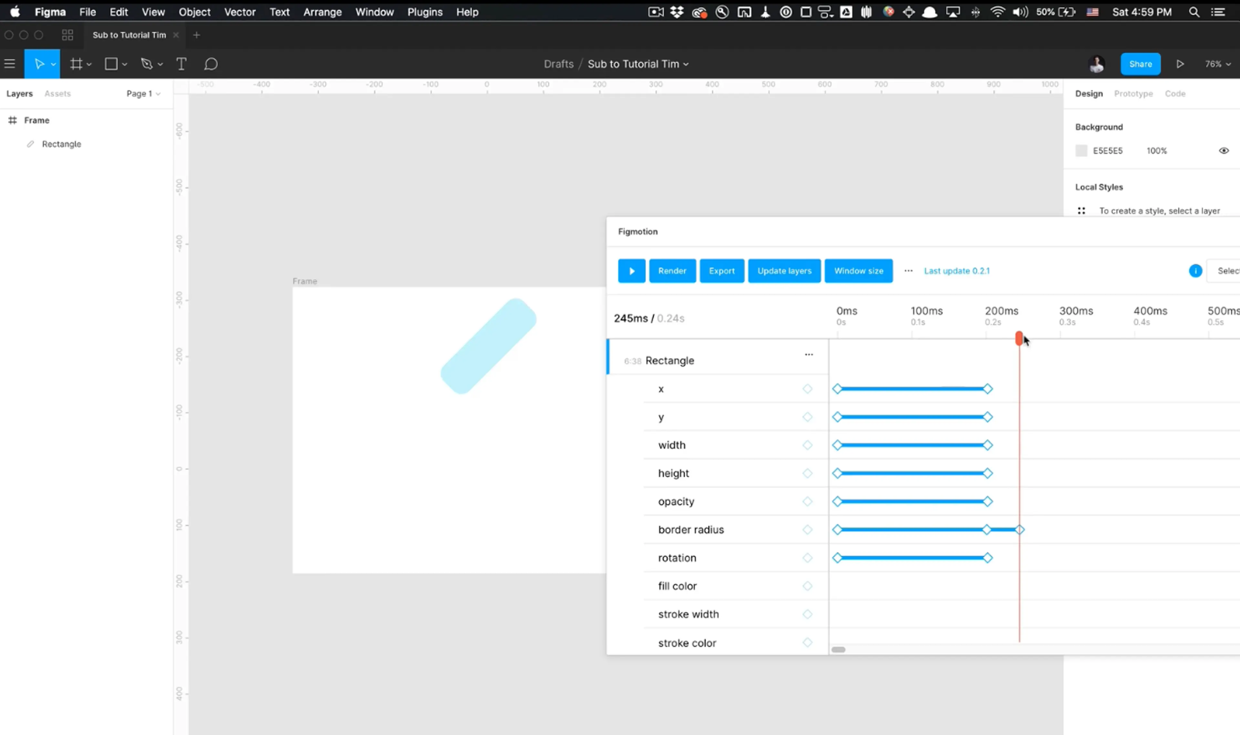1240x735 pixels.
Task: Click the local styles grid icon
Action: point(1081,211)
